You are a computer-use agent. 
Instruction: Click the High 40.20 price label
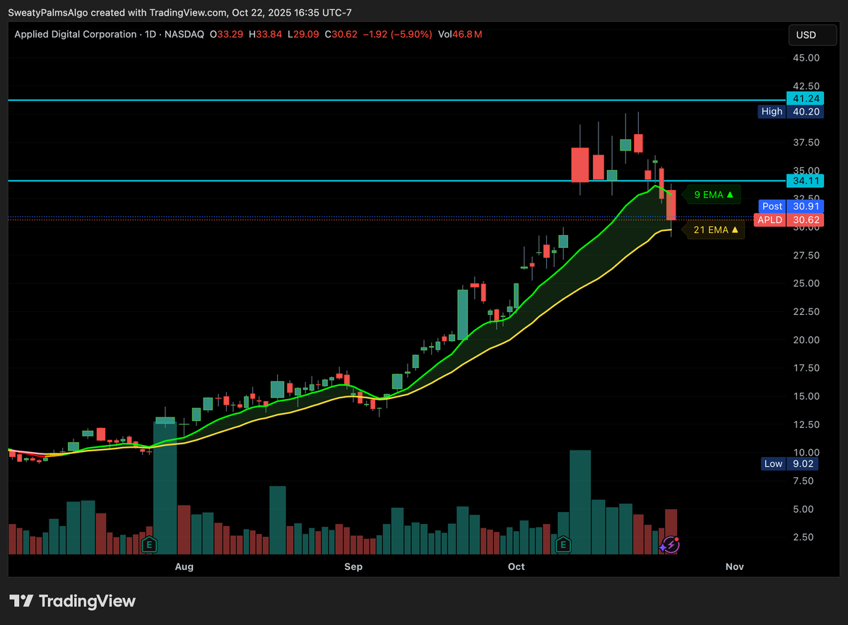791,112
